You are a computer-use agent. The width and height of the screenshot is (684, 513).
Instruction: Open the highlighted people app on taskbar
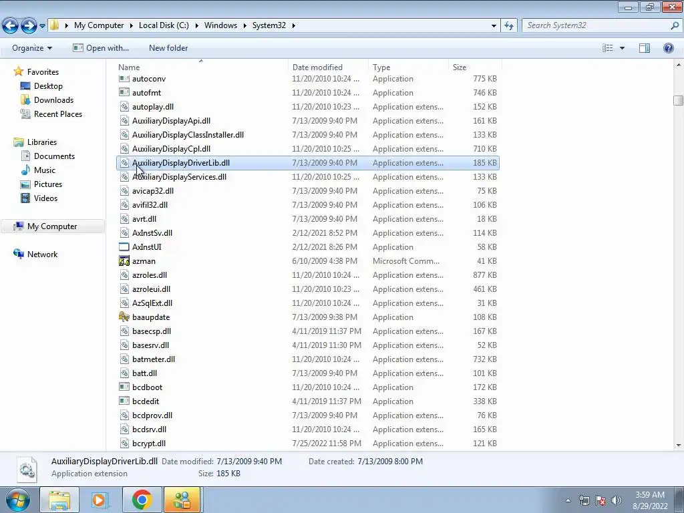pyautogui.click(x=182, y=500)
